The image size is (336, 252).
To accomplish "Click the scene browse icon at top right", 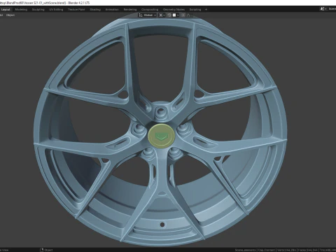I will [x=323, y=9].
